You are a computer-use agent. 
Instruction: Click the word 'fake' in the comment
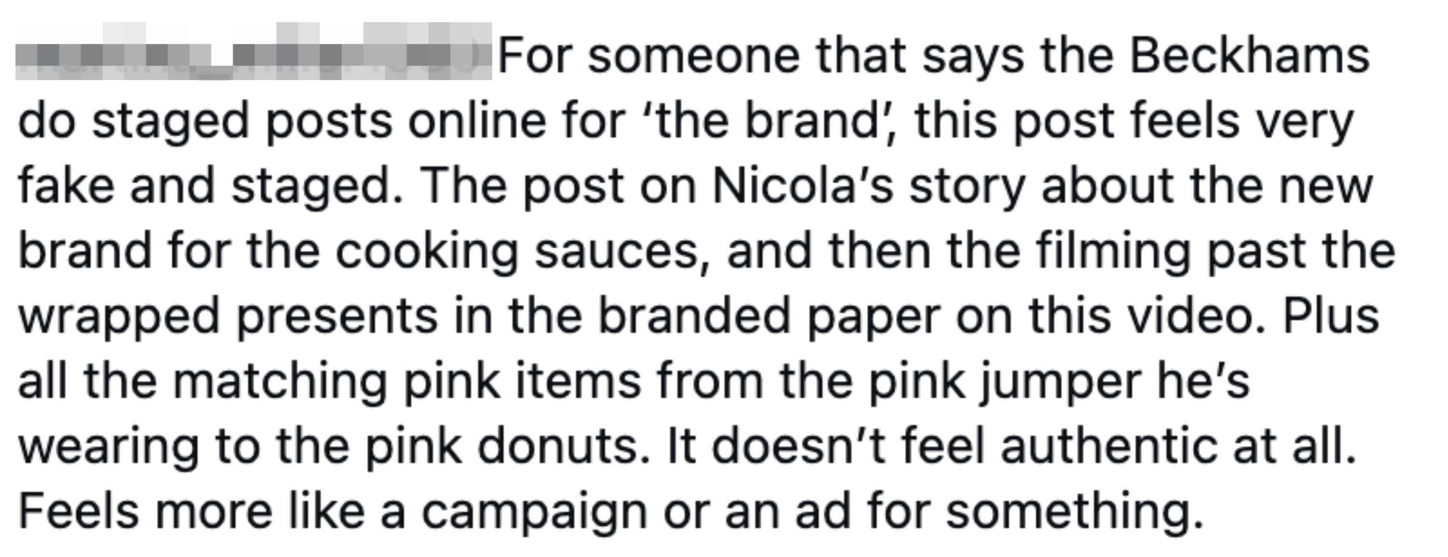(66, 186)
